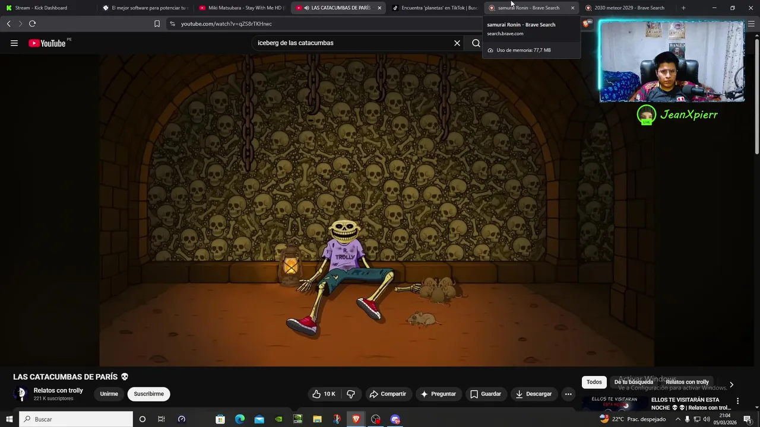Open the NVIDIA app on taskbar
The height and width of the screenshot is (427, 760).
coord(278,419)
